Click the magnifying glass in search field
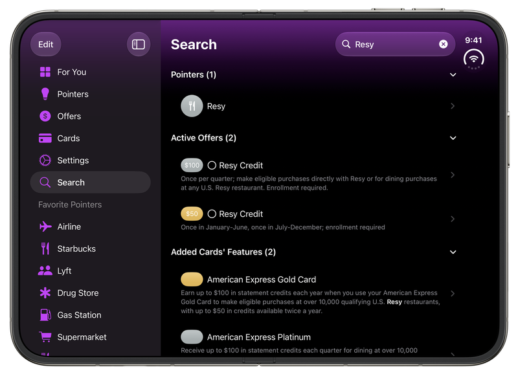 [x=346, y=44]
